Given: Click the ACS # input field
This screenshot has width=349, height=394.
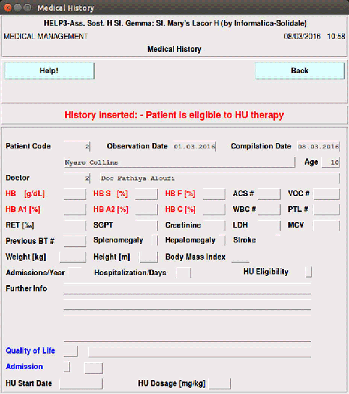Looking at the screenshot, I should [x=269, y=194].
